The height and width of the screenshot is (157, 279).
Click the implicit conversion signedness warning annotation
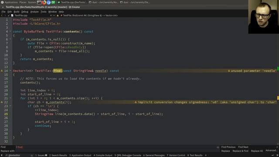coord(205,102)
